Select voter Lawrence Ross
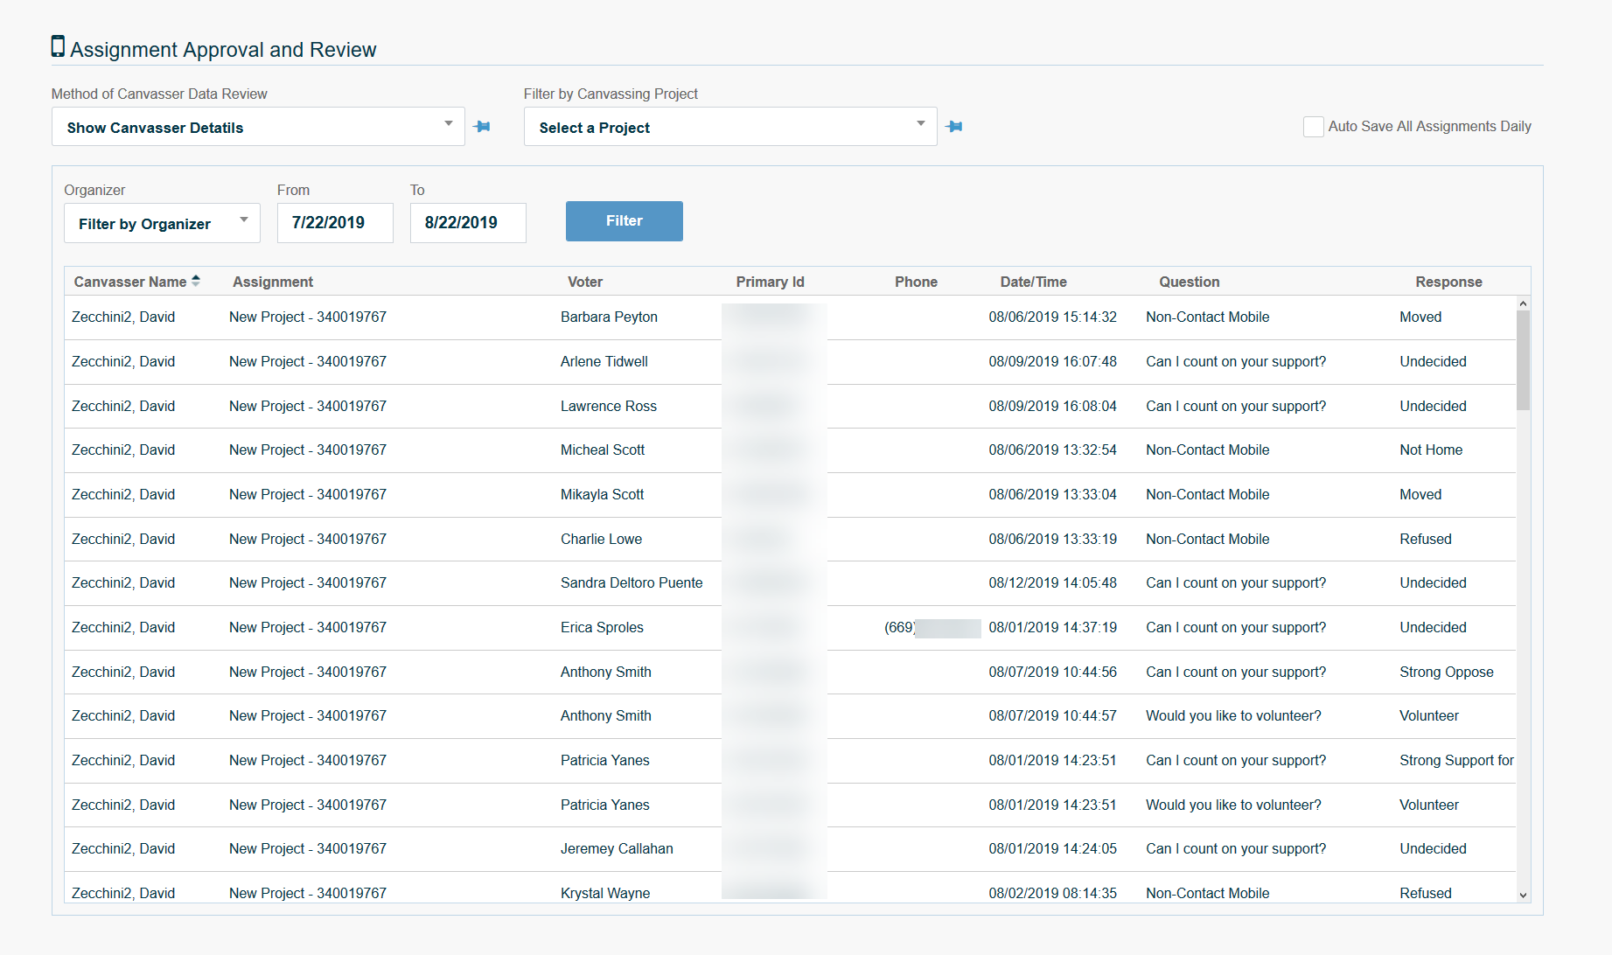Viewport: 1612px width, 955px height. click(x=609, y=406)
